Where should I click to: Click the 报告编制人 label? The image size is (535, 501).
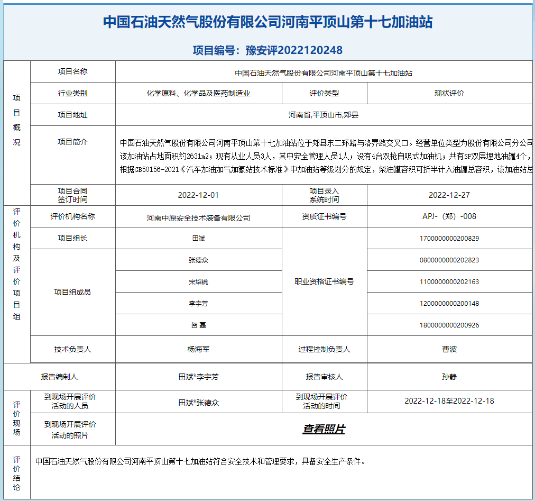coord(59,377)
